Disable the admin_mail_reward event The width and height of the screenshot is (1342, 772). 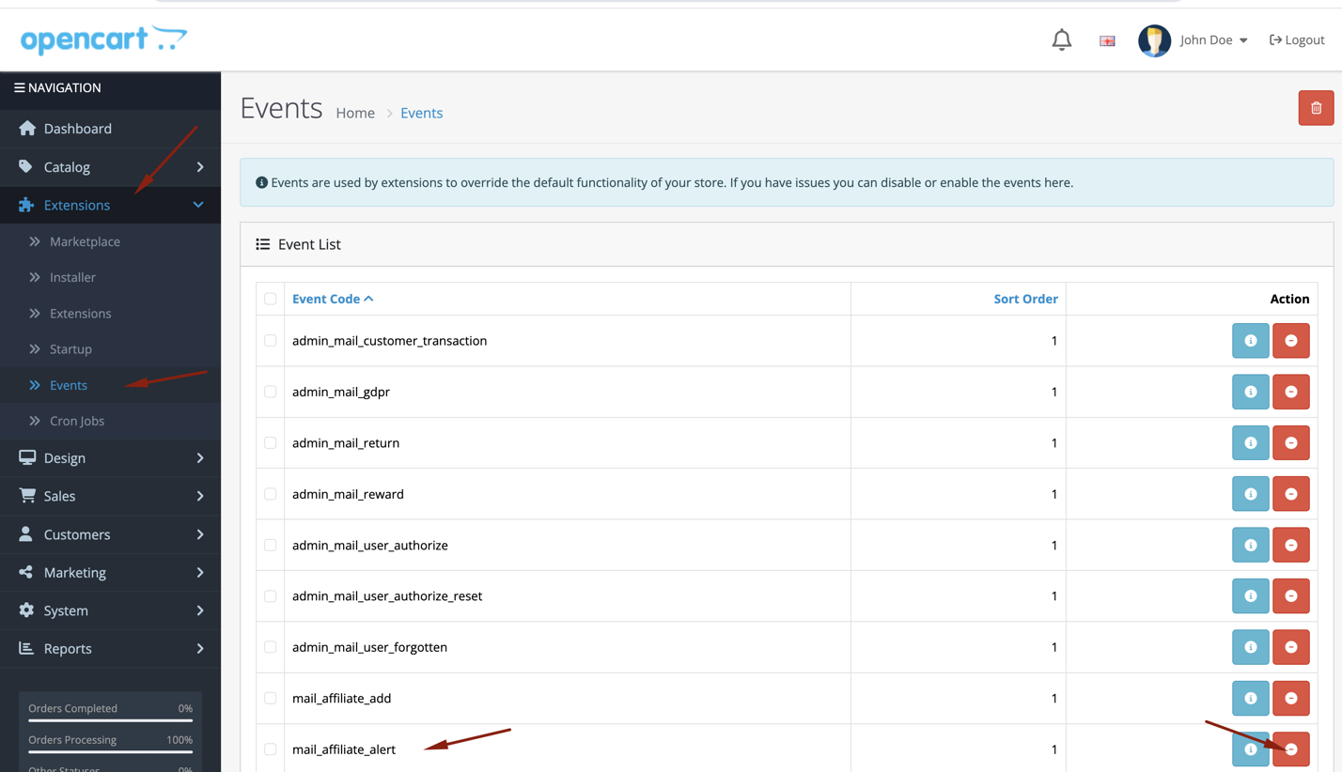click(1290, 494)
